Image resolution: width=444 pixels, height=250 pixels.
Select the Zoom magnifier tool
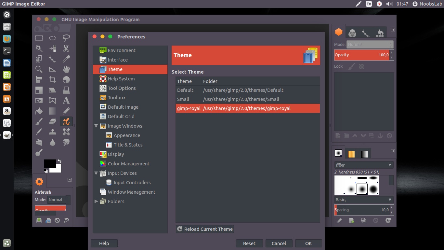(39, 69)
